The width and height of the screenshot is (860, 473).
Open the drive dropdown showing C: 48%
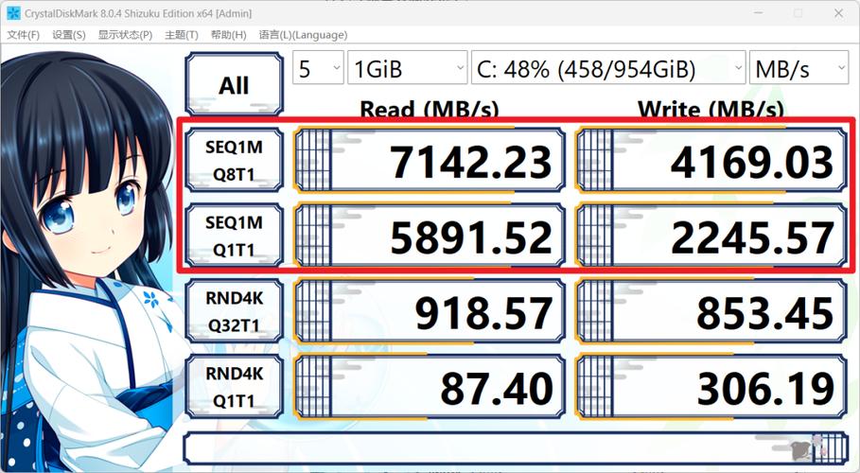[x=608, y=68]
